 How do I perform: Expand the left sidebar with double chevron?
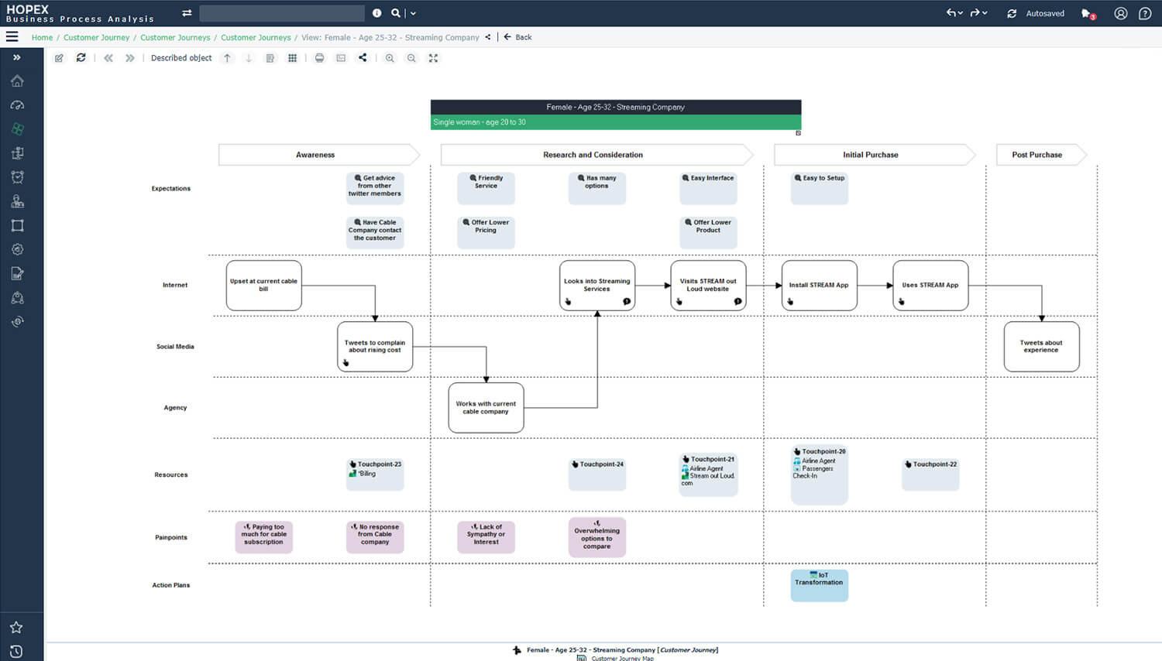(x=17, y=57)
